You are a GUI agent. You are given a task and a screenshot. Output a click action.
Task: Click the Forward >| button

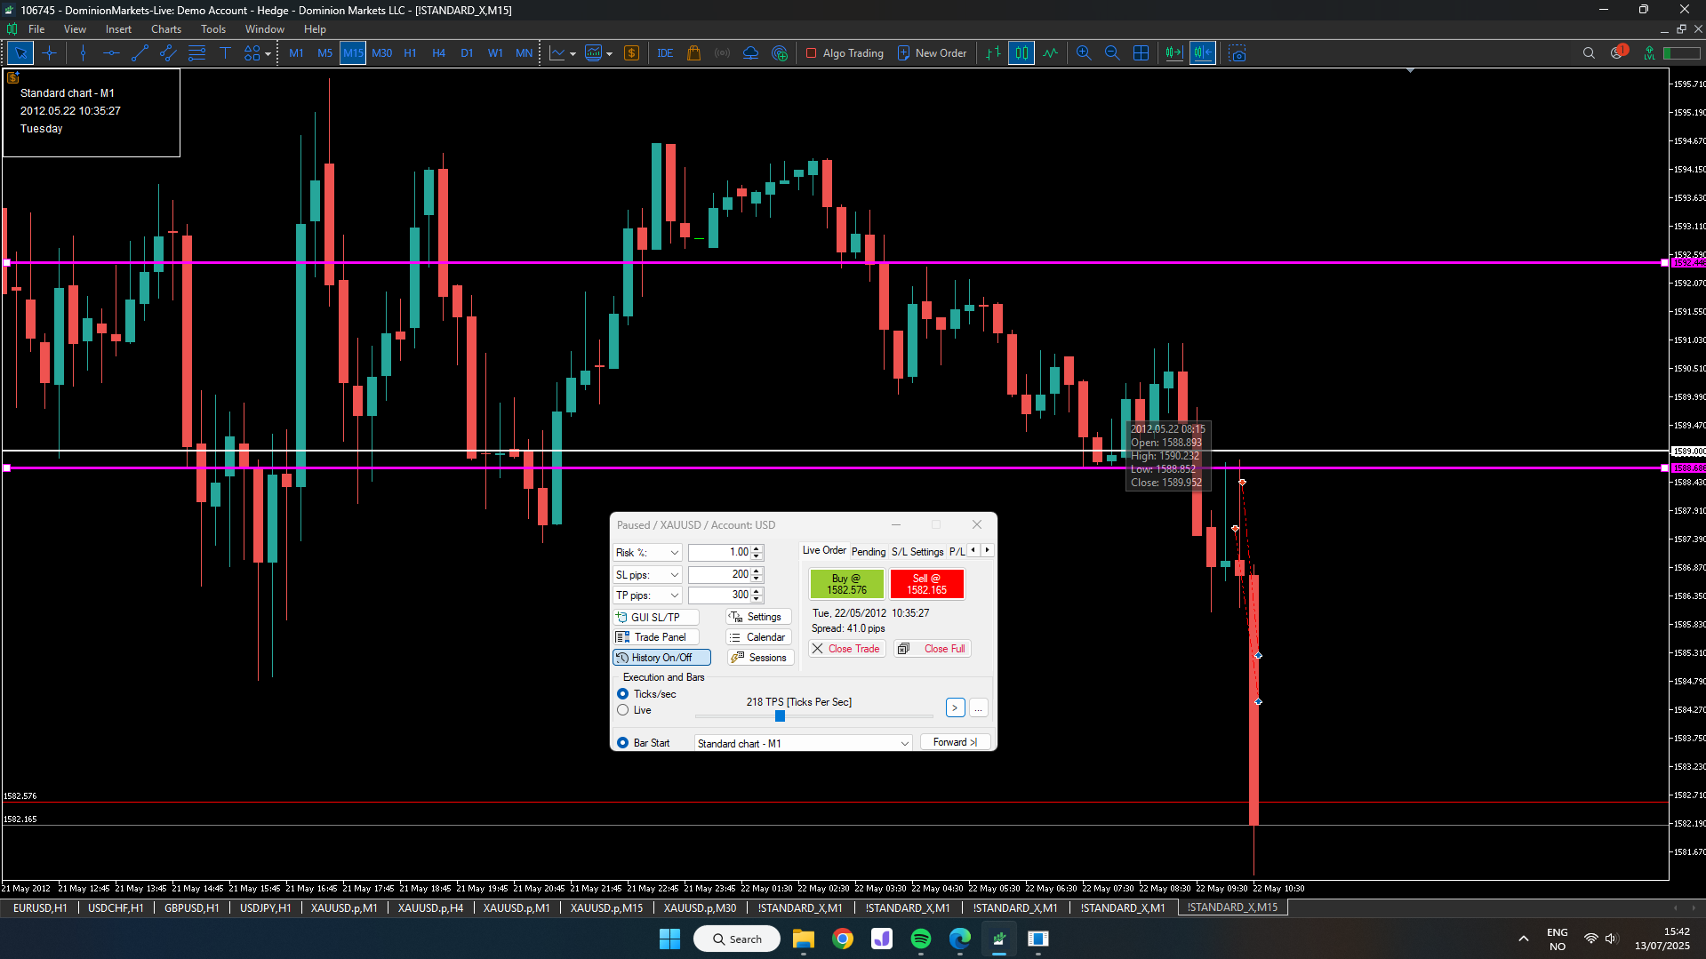click(x=955, y=743)
